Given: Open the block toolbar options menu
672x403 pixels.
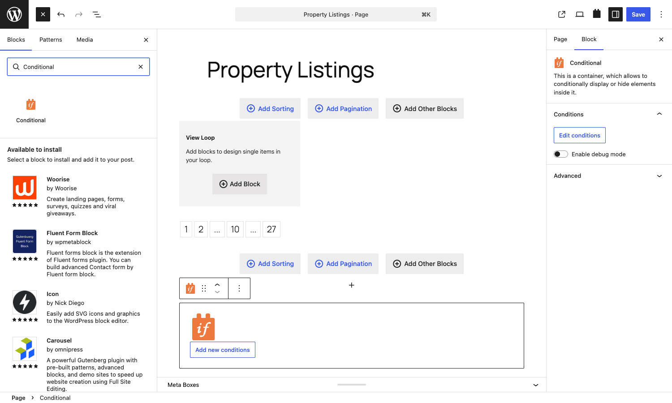Looking at the screenshot, I should [239, 288].
